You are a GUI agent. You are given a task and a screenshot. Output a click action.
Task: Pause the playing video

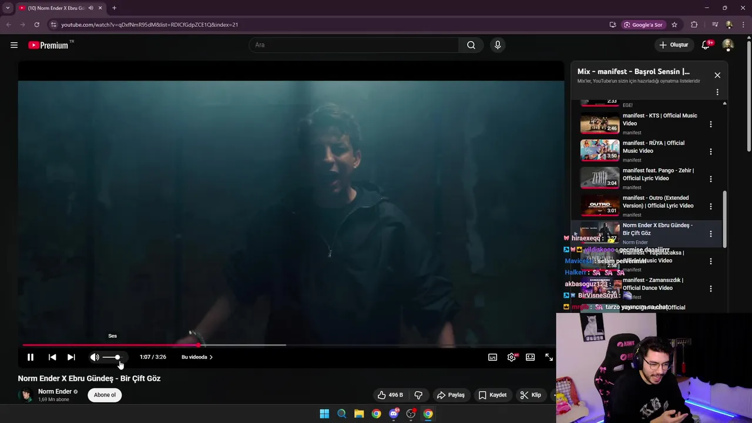pyautogui.click(x=31, y=357)
